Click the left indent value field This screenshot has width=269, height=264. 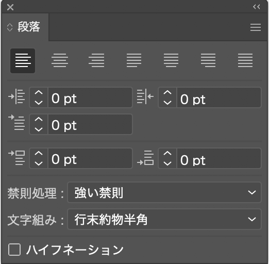pos(90,97)
